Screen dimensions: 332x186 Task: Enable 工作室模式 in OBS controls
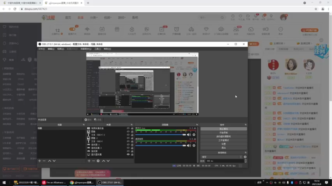224,140
